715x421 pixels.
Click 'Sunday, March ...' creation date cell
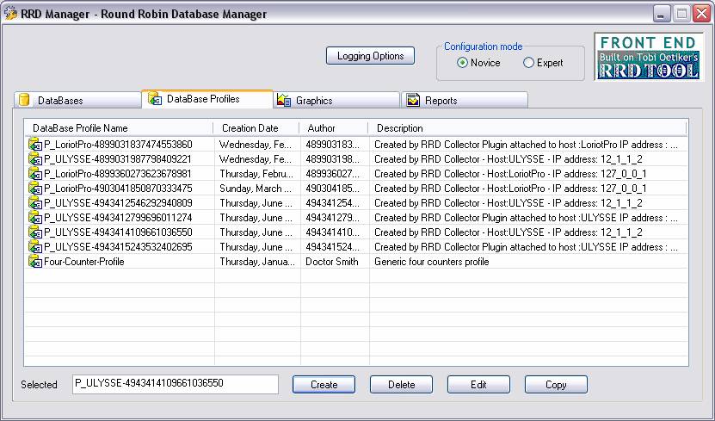(256, 189)
